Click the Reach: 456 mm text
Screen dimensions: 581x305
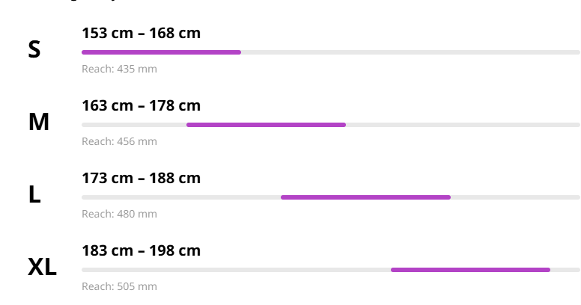click(119, 141)
